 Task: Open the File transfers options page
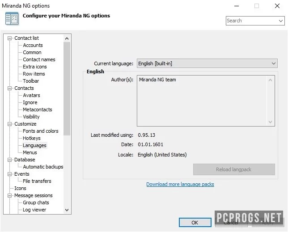click(37, 181)
